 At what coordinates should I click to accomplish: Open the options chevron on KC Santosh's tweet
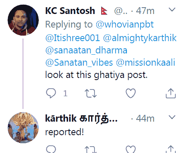[x=172, y=10]
